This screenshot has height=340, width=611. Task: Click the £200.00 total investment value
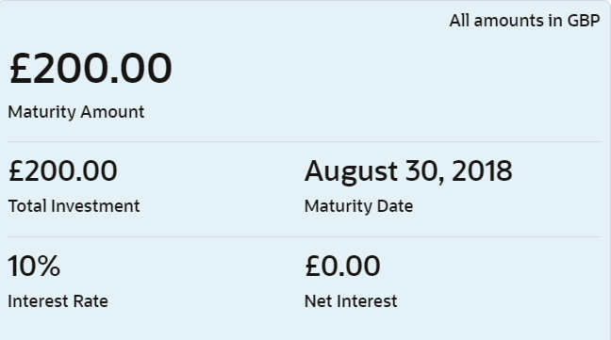pos(63,170)
